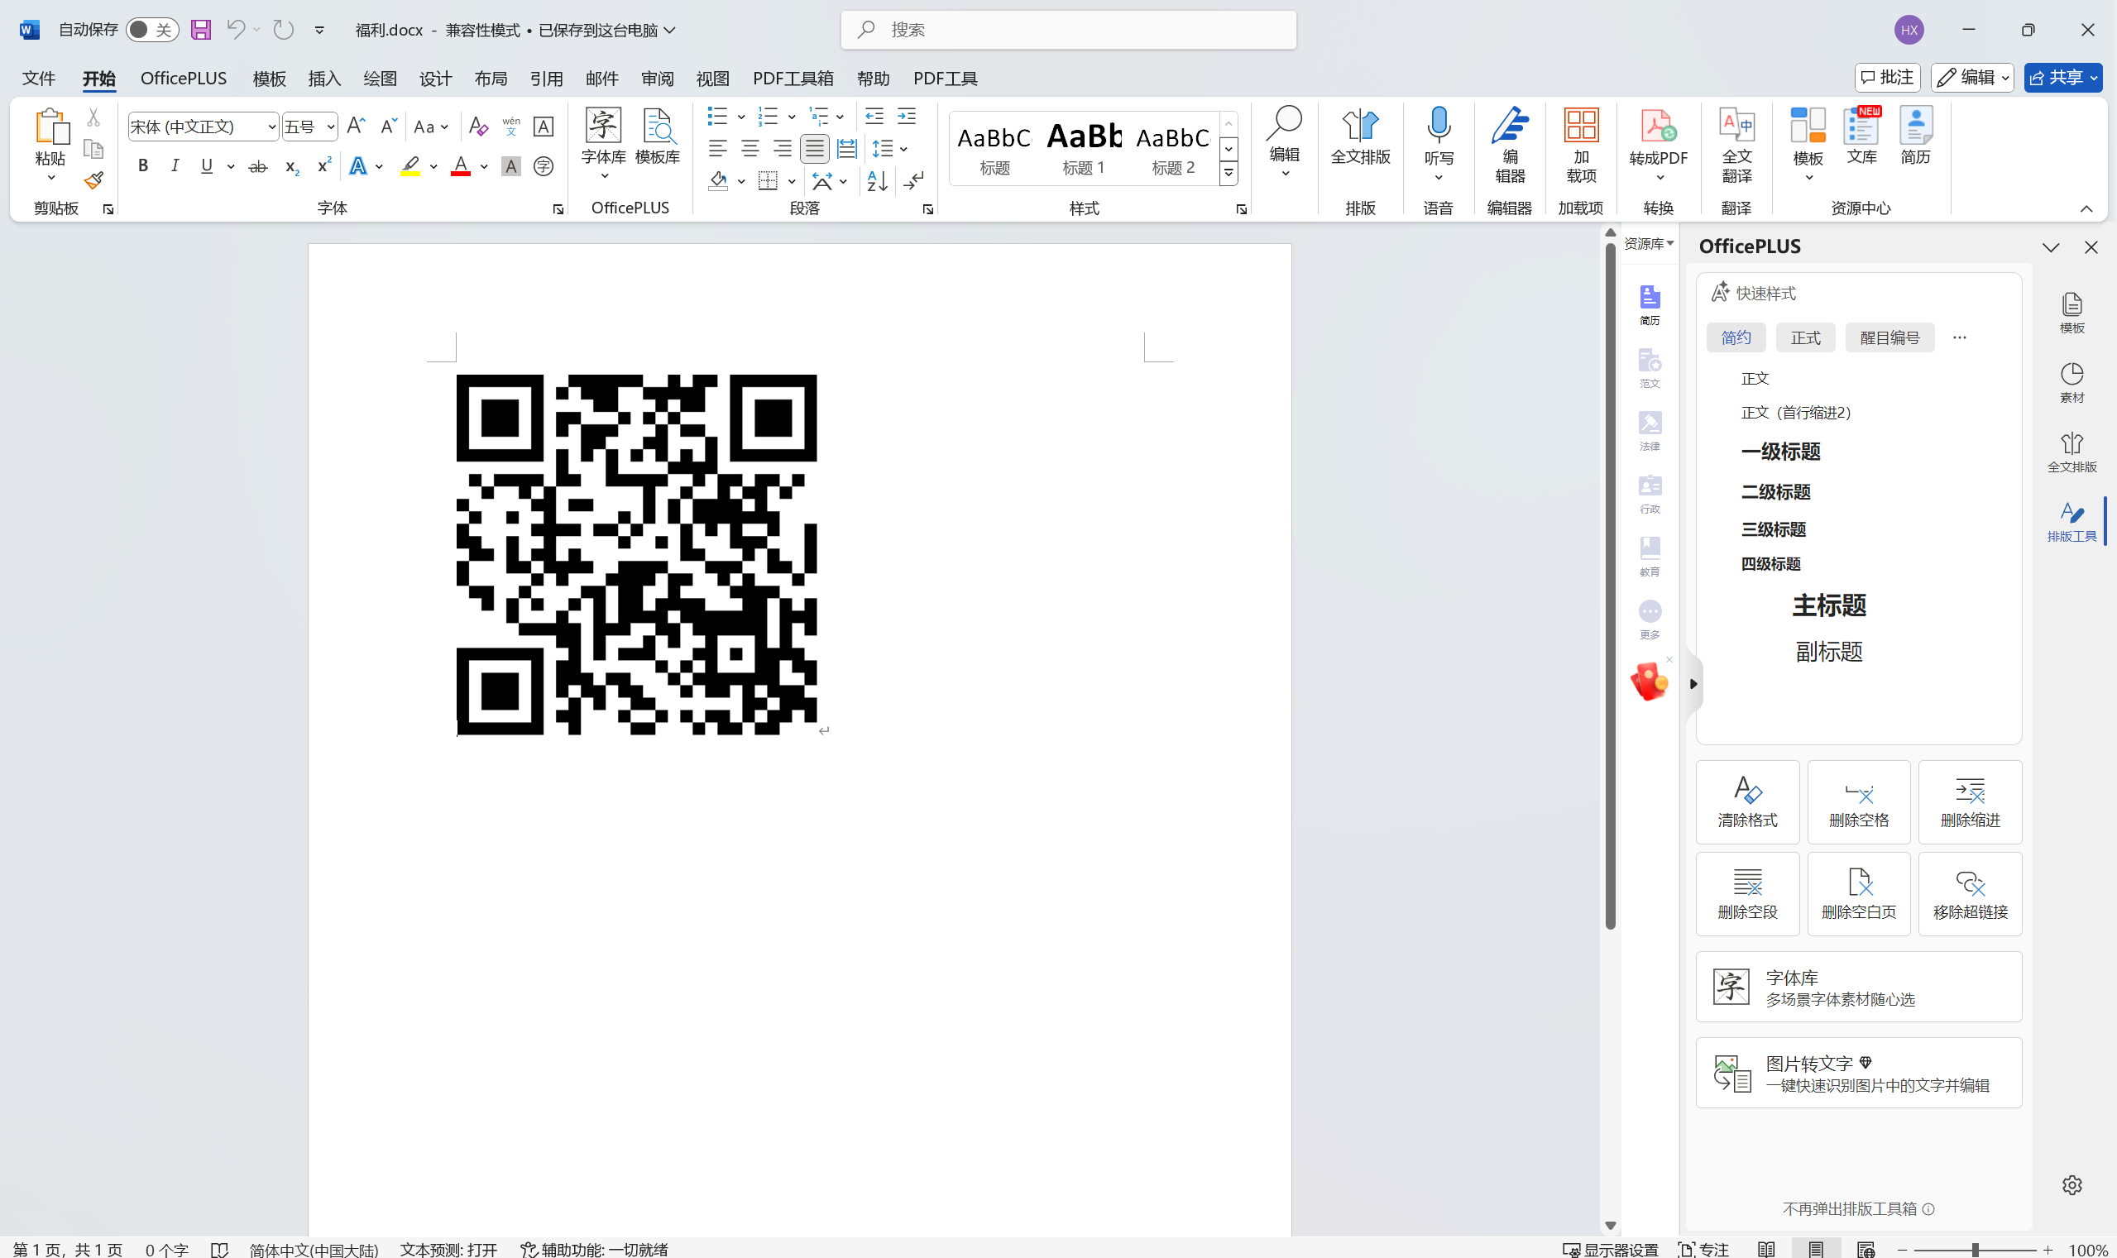Decrease font size with shrink icon
Image resolution: width=2117 pixels, height=1258 pixels.
[x=388, y=127]
